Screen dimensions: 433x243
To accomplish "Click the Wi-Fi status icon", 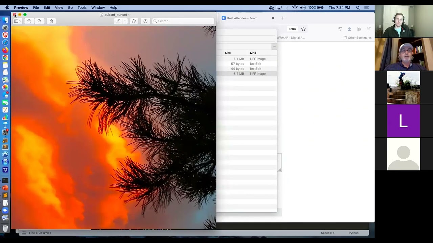I will pyautogui.click(x=295, y=7).
